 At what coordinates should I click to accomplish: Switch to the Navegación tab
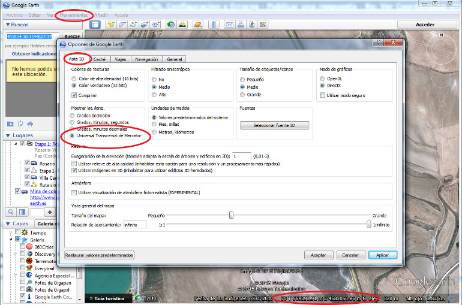[146, 59]
